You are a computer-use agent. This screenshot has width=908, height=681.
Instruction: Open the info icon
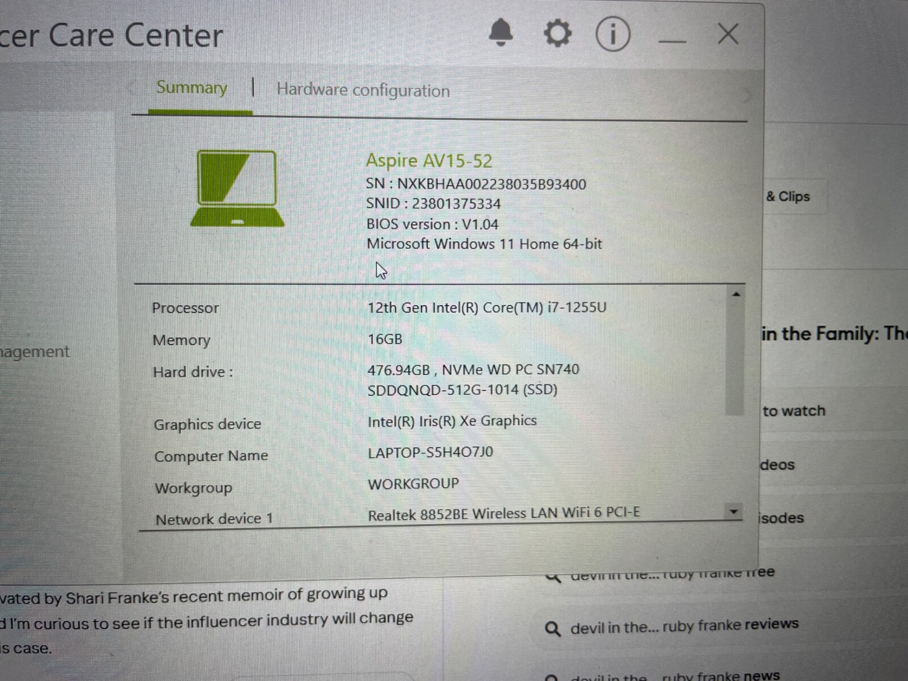(x=613, y=34)
